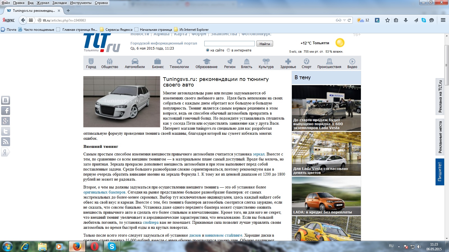
Task: Share the article on Google Plus
Action: coord(6,121)
